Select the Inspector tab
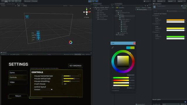The image size is (187, 105). 157,4
